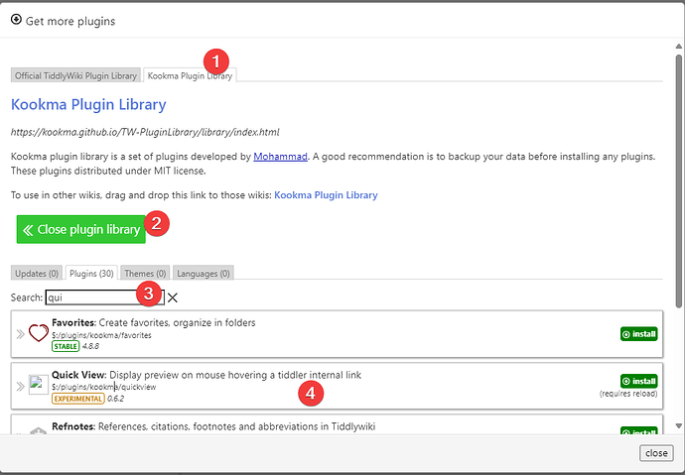The height and width of the screenshot is (475, 685).
Task: Expand the Favorites plugin details chevron
Action: [20, 334]
